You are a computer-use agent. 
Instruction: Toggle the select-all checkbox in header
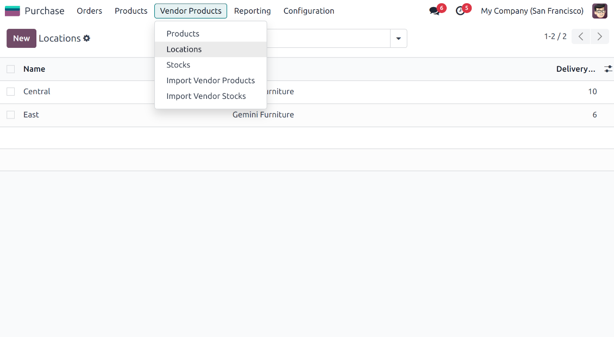coord(10,69)
